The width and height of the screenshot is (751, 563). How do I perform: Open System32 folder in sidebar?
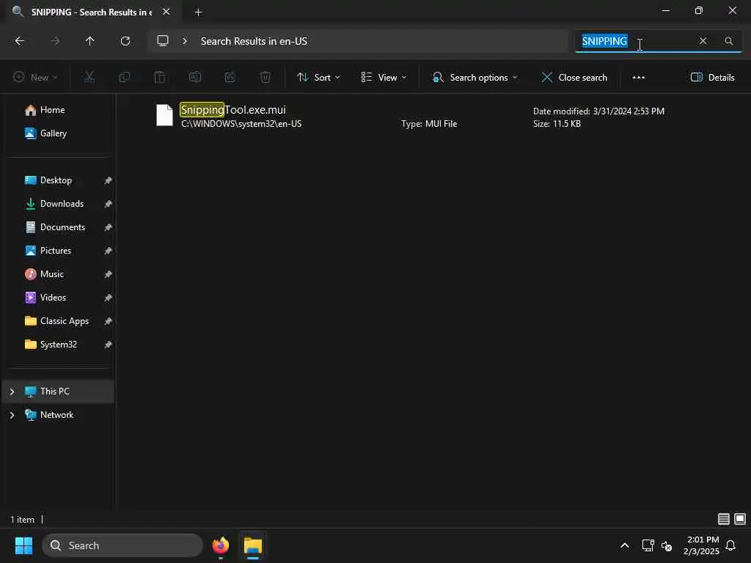59,345
